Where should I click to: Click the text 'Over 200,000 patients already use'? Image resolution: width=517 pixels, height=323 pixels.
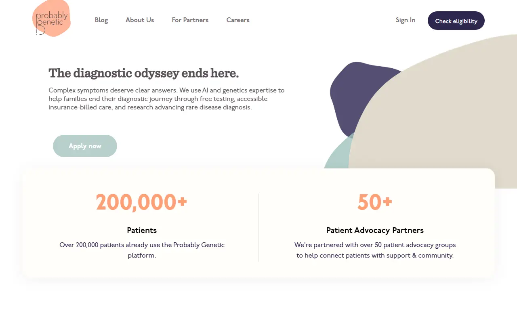142,250
